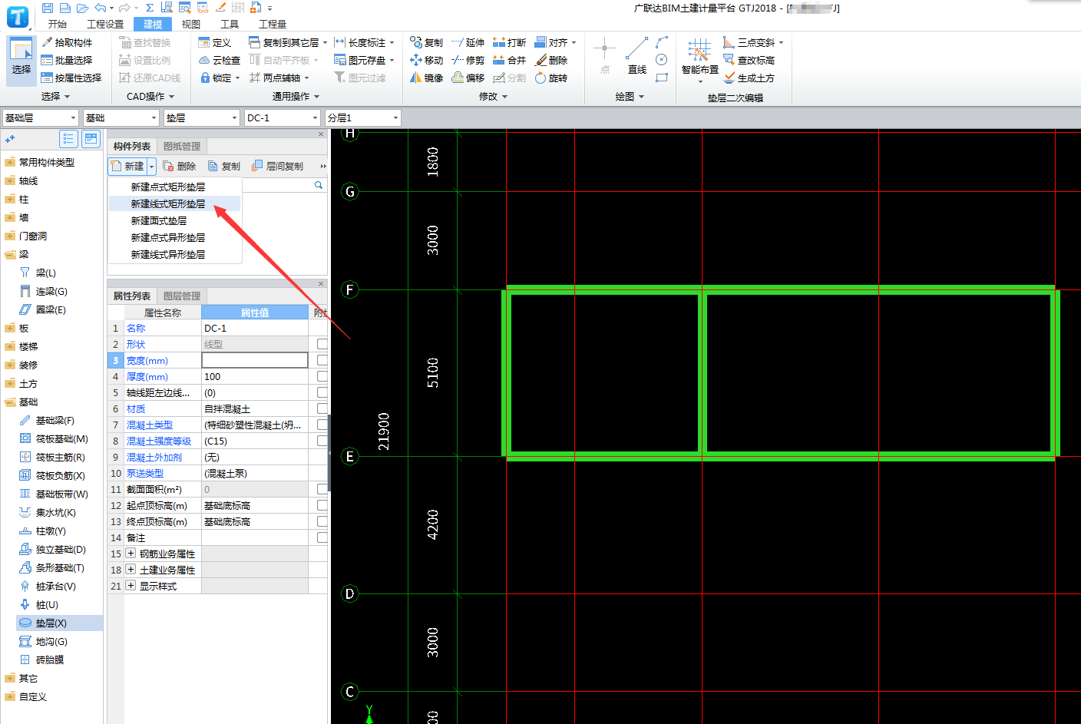Screen dimensions: 1081x724
Task: Toggle the checkbox in 宽度(mm) row
Action: [322, 360]
